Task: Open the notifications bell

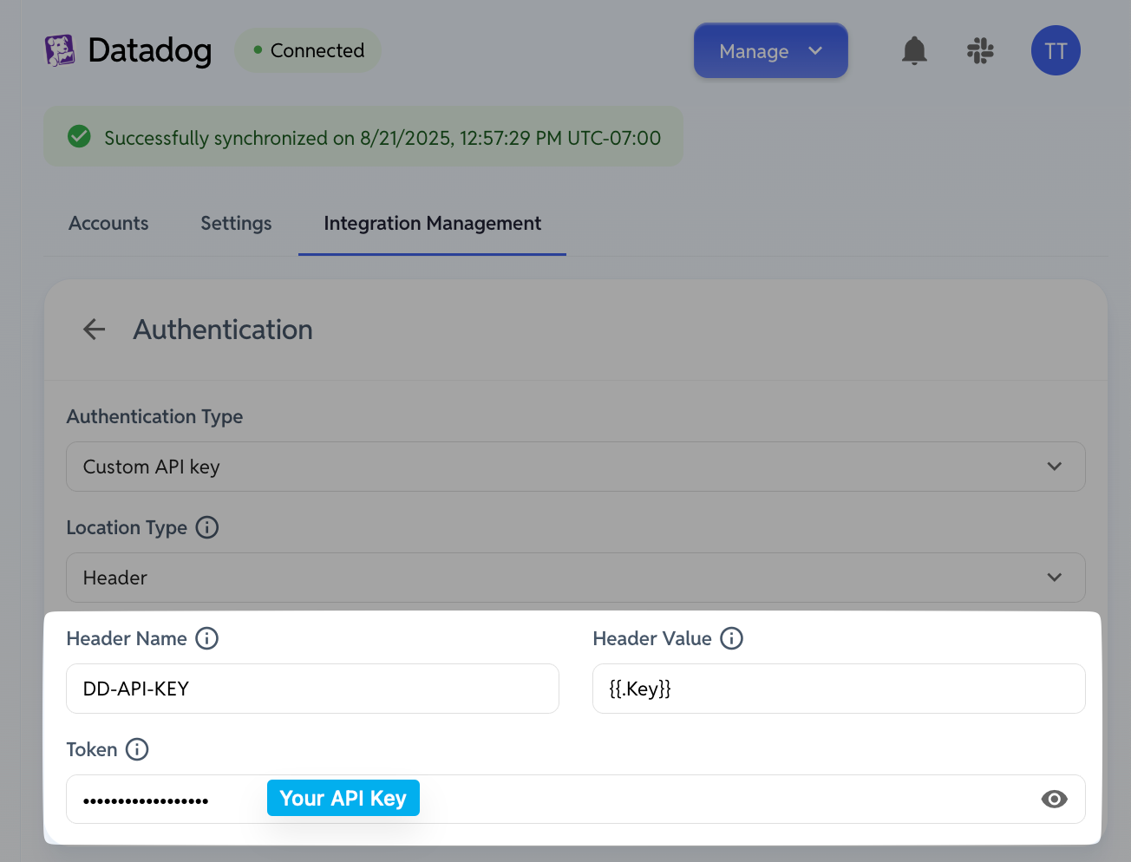Action: point(914,50)
